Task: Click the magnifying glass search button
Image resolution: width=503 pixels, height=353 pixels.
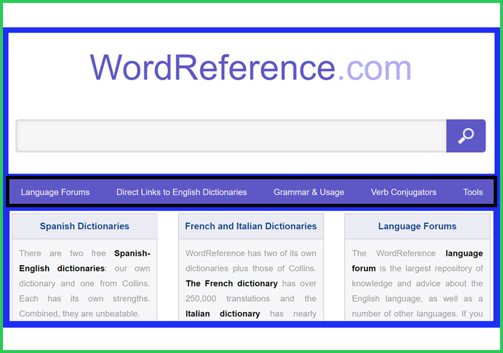Action: point(466,136)
